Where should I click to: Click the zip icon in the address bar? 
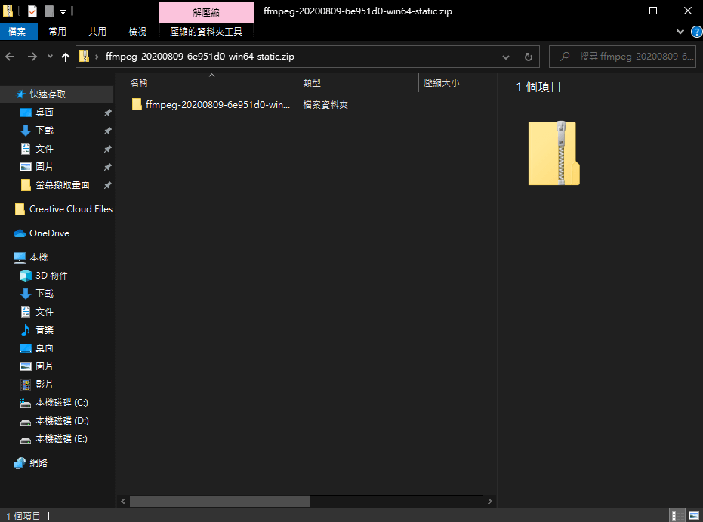84,57
